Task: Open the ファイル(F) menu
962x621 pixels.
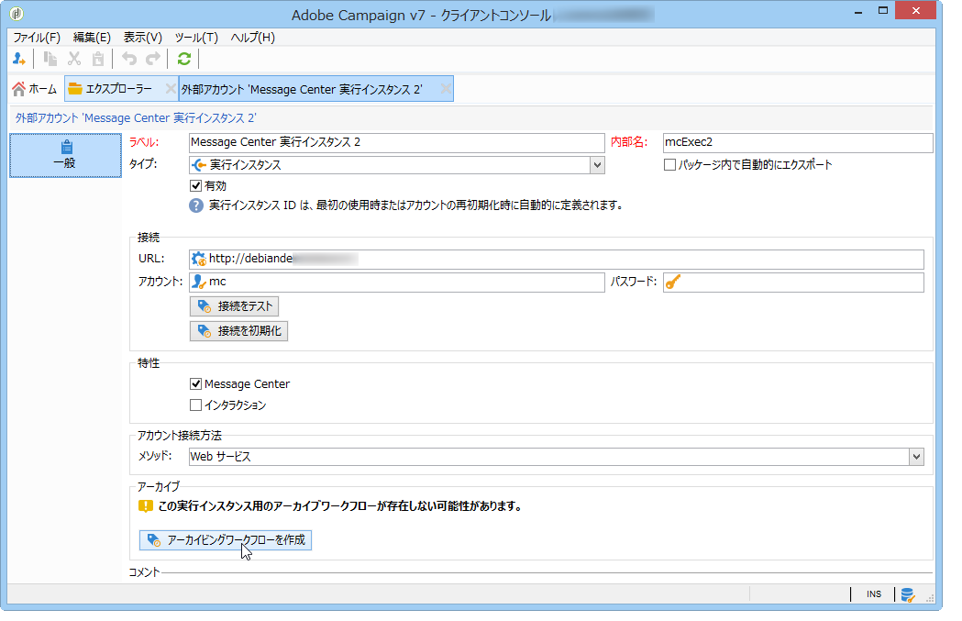Action: 37,38
